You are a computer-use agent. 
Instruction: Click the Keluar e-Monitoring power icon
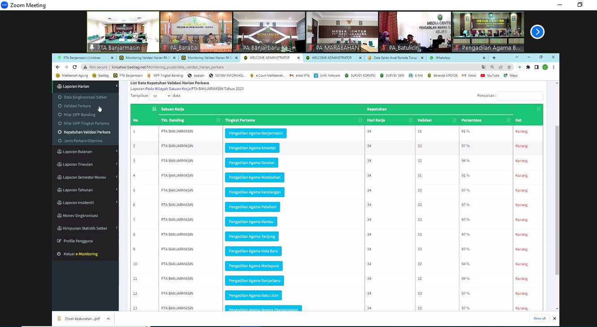click(59, 254)
